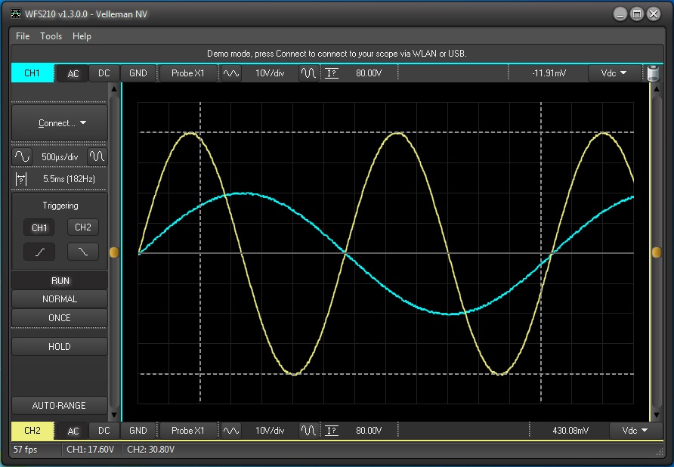Click the longer timebase wave icon

pyautogui.click(x=22, y=156)
